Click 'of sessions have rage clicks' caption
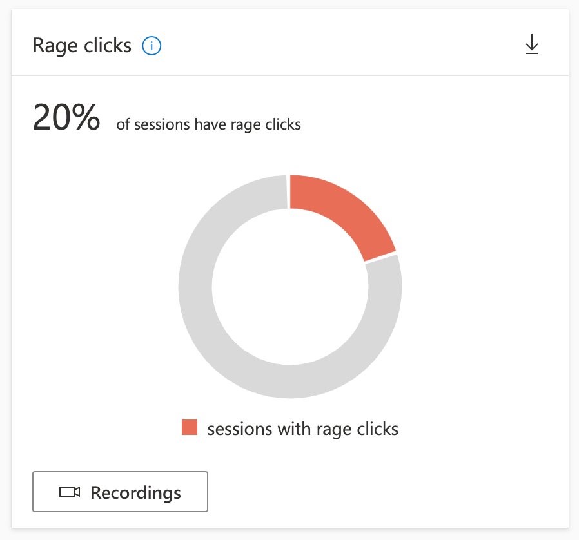 (209, 124)
